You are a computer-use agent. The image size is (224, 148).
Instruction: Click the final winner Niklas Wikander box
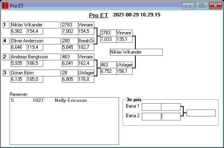pyautogui.click(x=136, y=52)
